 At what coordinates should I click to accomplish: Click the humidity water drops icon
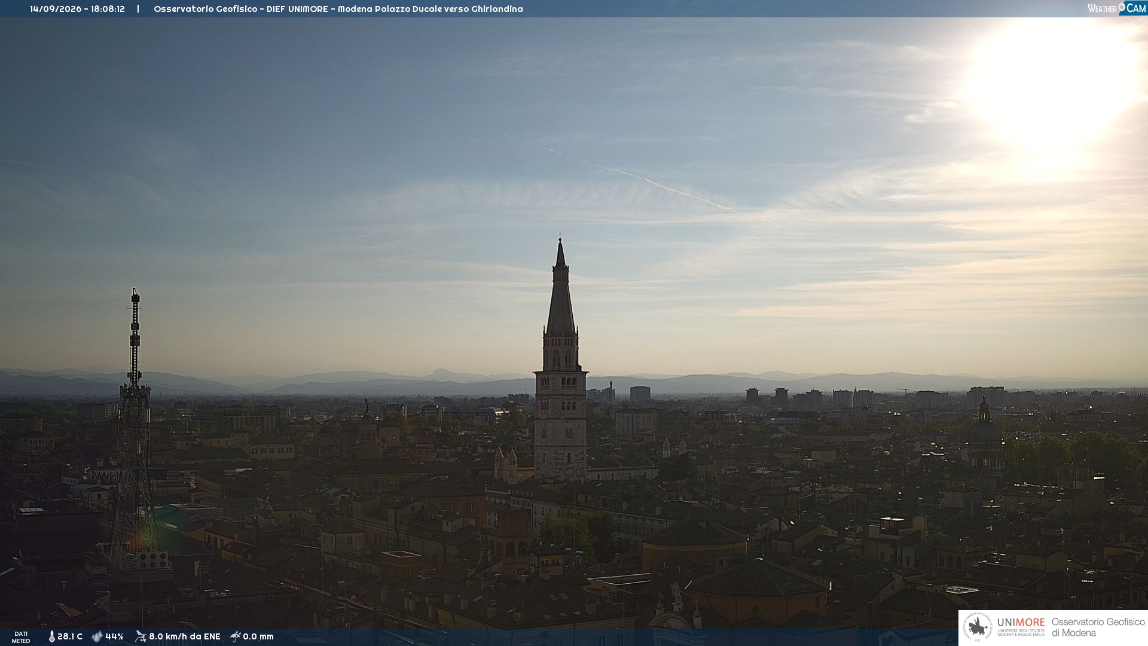[97, 637]
